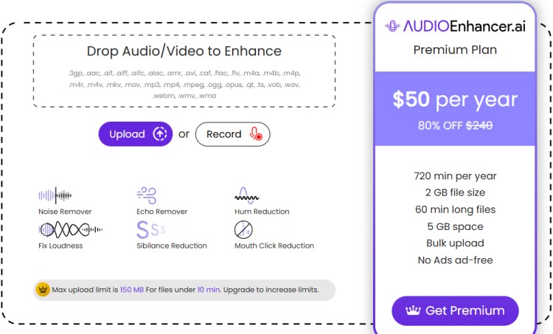Click the AUDIOEnhancer.ai microphone logo icon

pyautogui.click(x=392, y=26)
